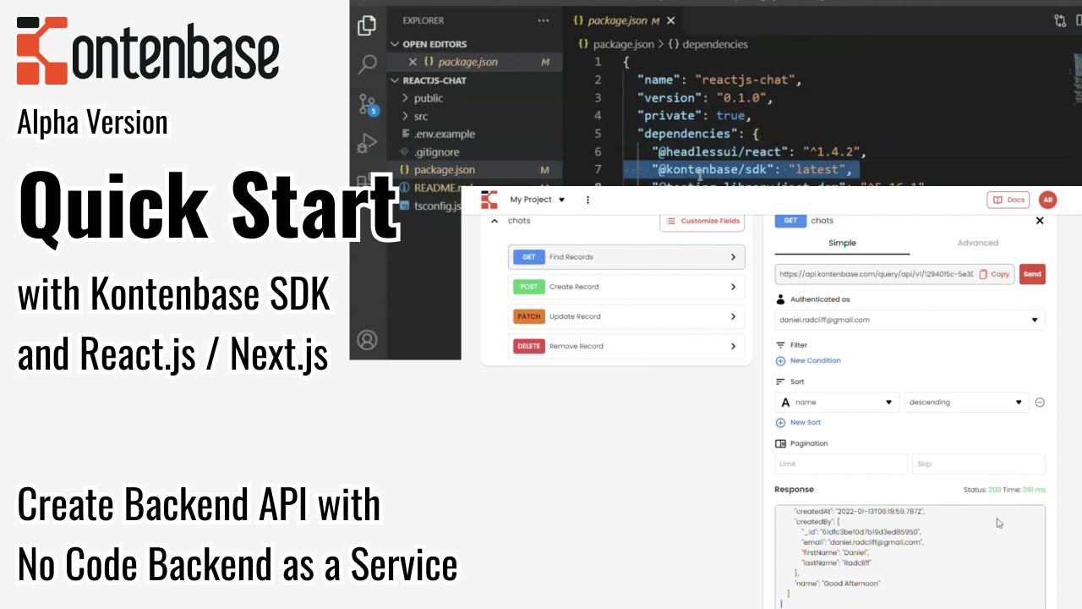The width and height of the screenshot is (1082, 609).
Task: Copy the API endpoint URL
Action: pos(995,274)
